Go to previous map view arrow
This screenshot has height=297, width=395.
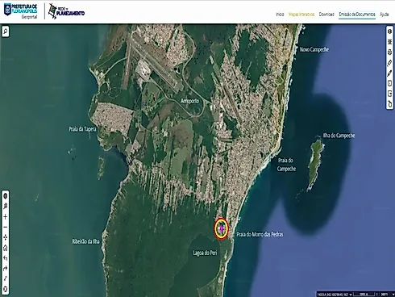6,258
